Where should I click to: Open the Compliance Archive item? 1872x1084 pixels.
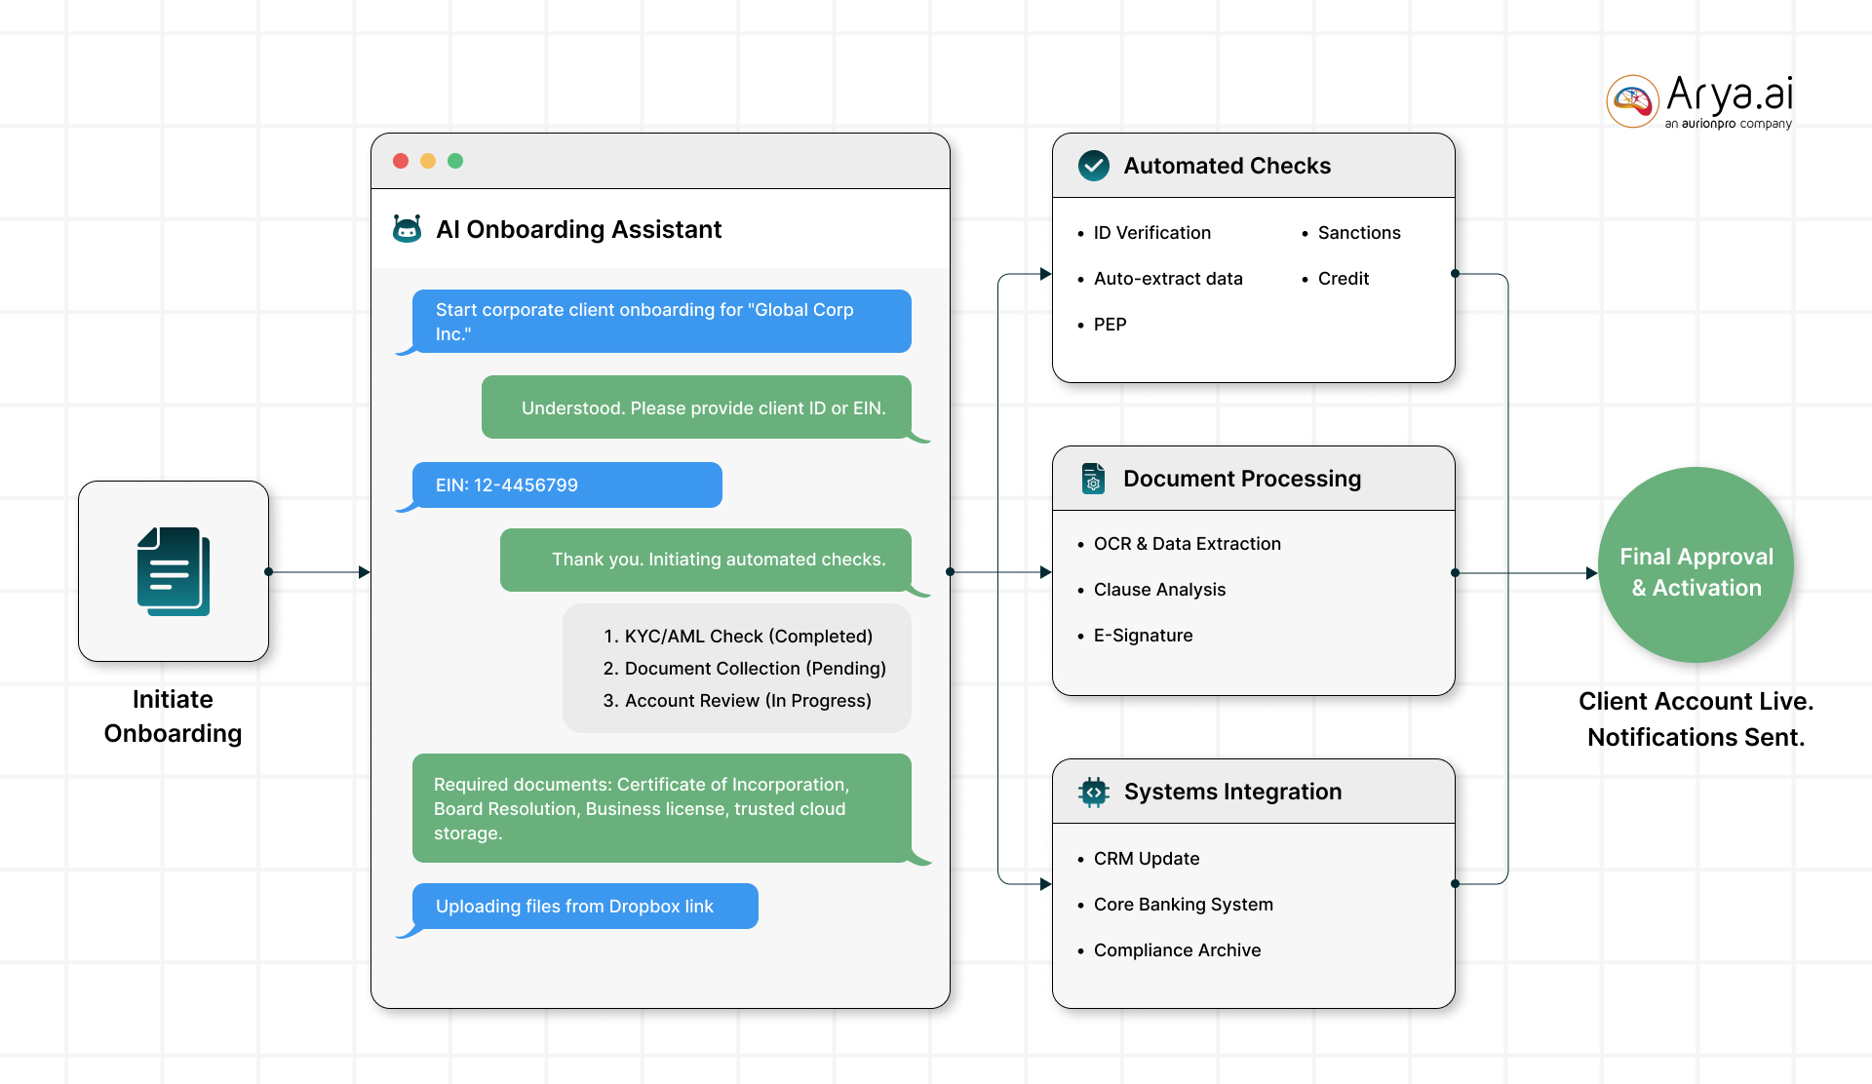(1177, 950)
